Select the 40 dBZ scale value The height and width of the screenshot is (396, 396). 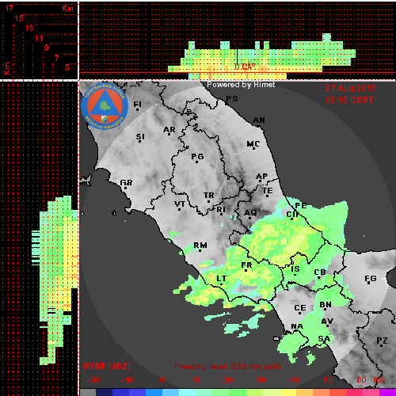point(294,380)
